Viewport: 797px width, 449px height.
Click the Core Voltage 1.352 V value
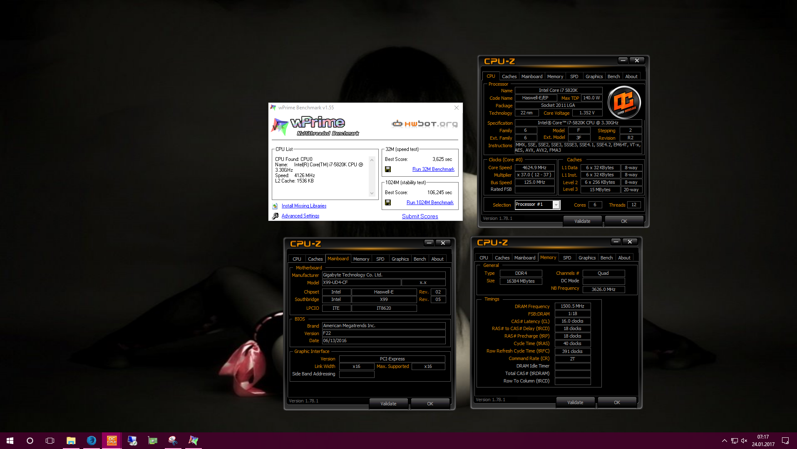click(x=587, y=113)
